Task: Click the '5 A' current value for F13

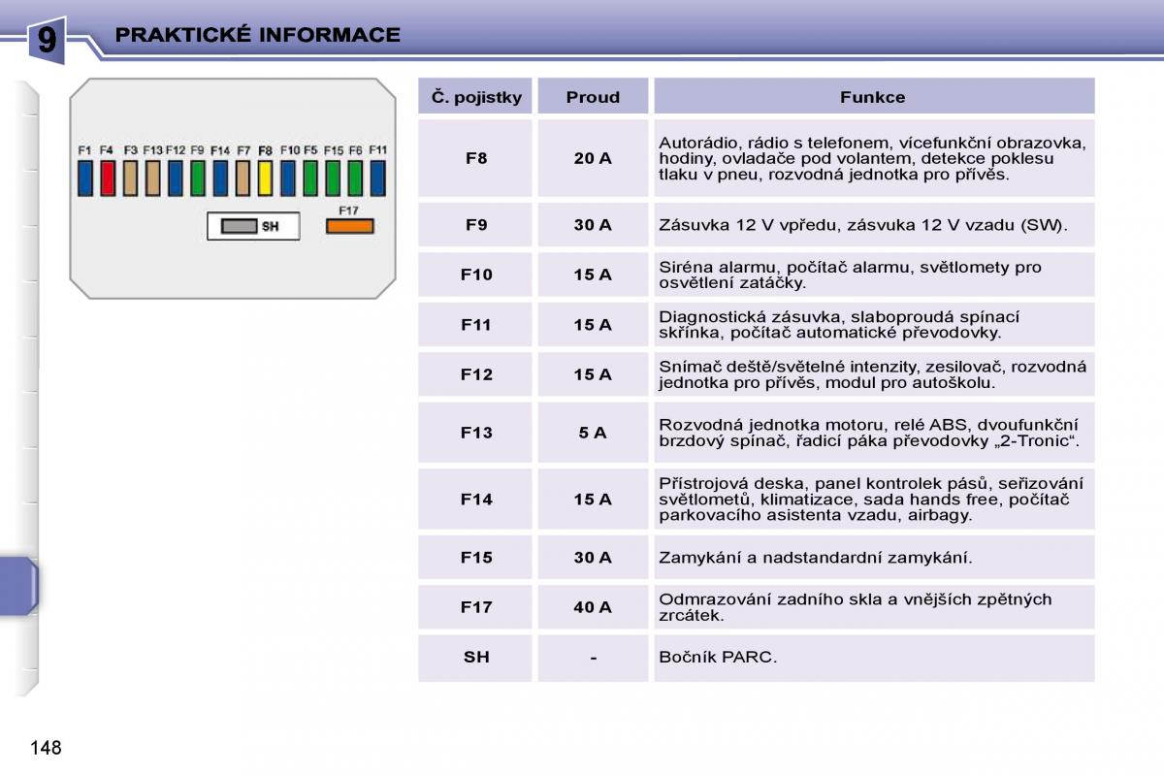Action: [x=593, y=433]
